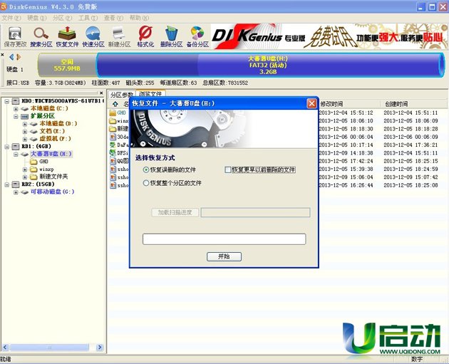Select 可移动磁盘 (G:) in tree
This screenshot has width=449, height=364.
click(53, 192)
